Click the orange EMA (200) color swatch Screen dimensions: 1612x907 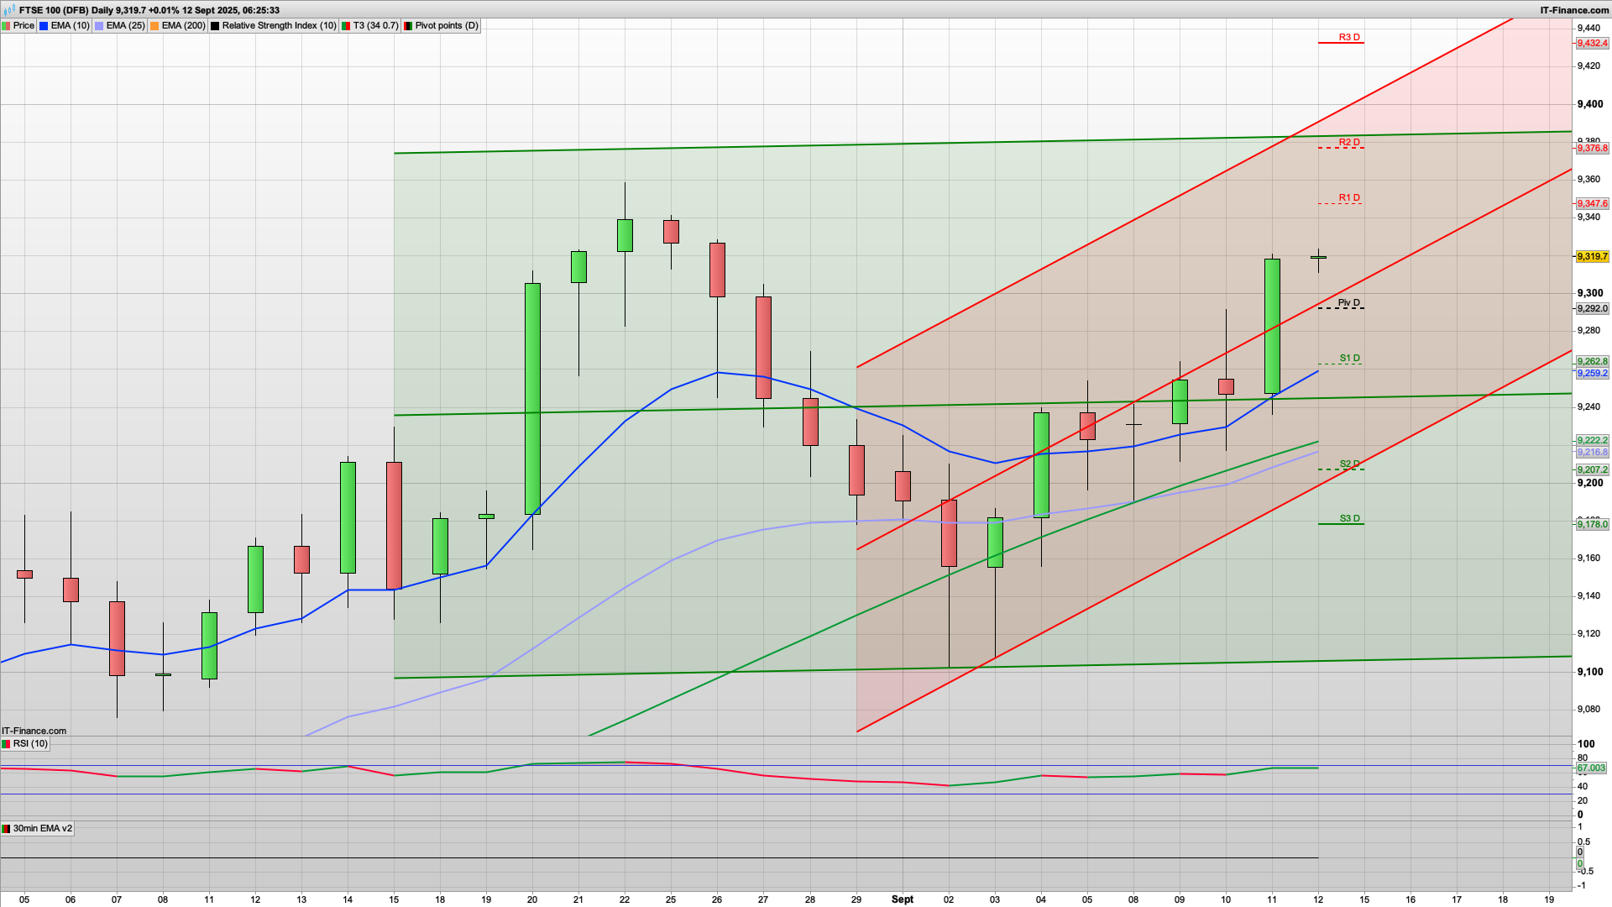pos(155,26)
